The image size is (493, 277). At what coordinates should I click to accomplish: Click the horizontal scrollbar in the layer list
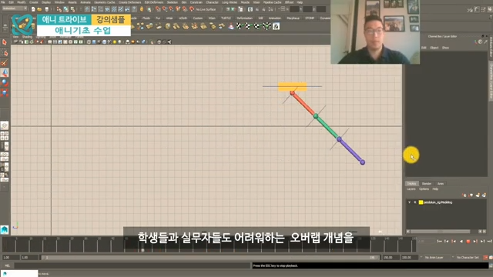tap(440, 232)
